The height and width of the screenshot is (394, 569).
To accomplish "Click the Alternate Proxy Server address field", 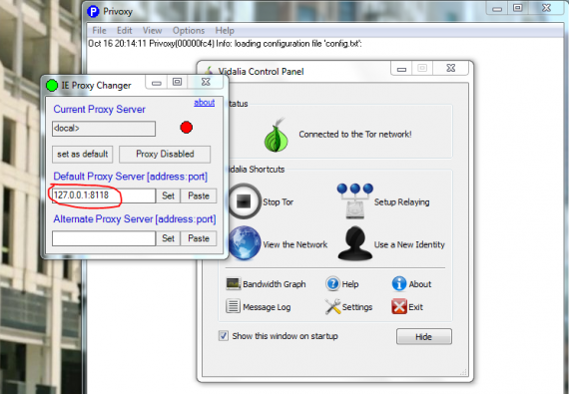I will click(104, 238).
